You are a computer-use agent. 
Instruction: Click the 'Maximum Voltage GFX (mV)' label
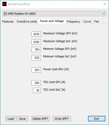pos(60,33)
